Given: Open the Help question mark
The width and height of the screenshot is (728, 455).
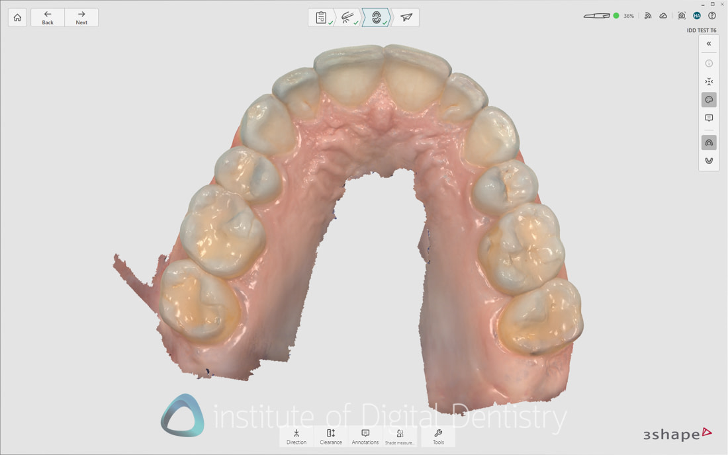Looking at the screenshot, I should [x=711, y=15].
